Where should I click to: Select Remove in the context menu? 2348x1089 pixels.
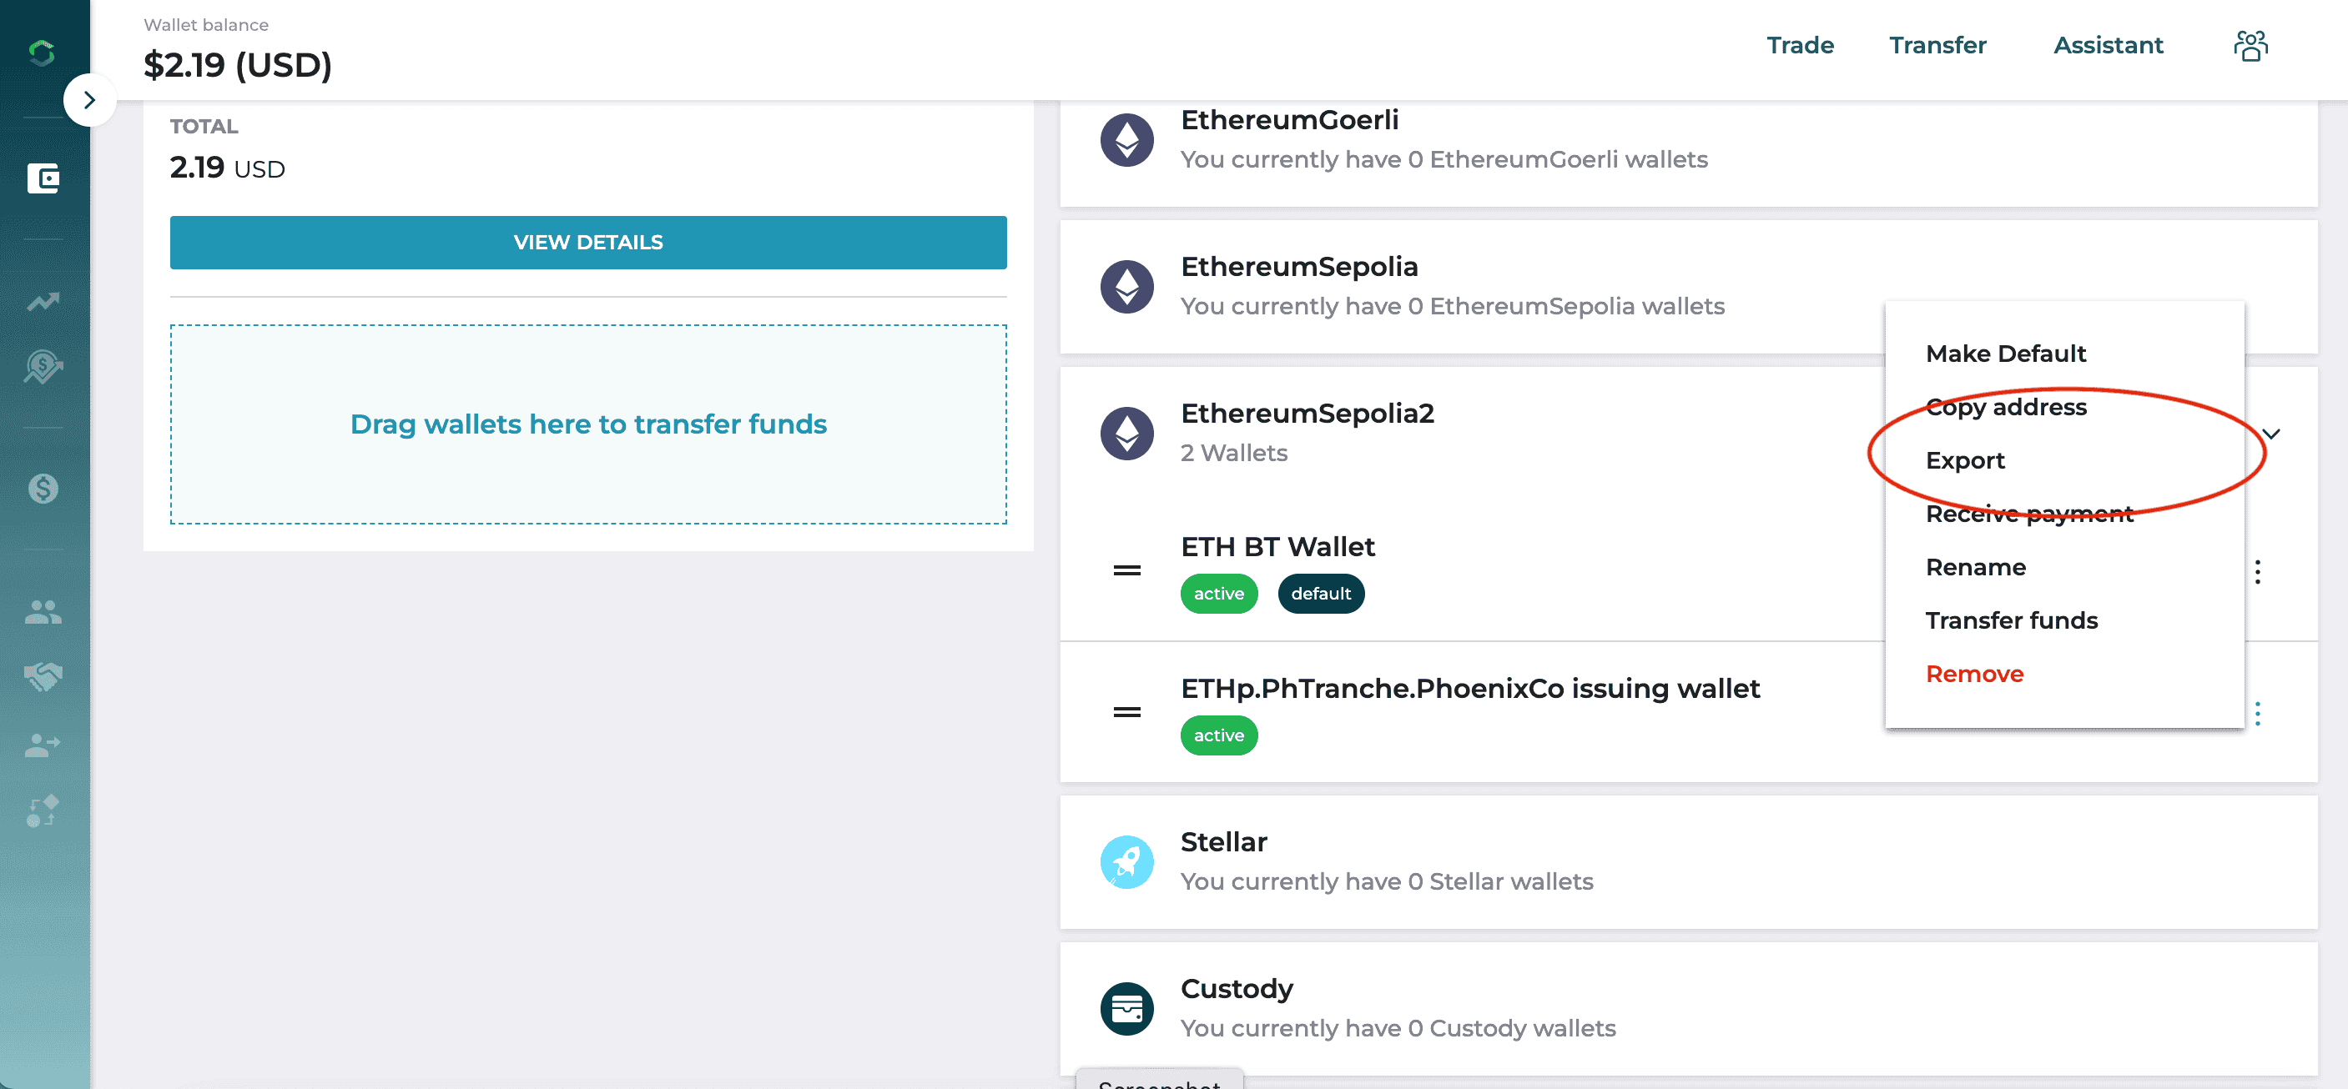(1974, 674)
